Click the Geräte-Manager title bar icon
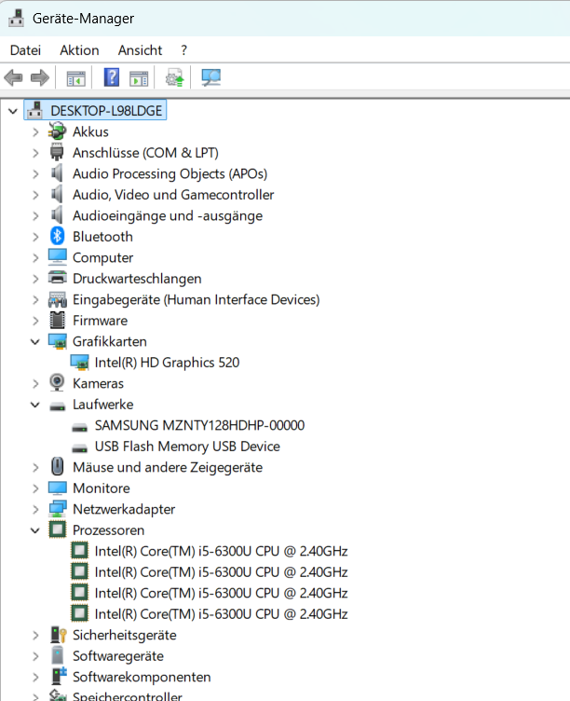This screenshot has width=570, height=701. [17, 18]
